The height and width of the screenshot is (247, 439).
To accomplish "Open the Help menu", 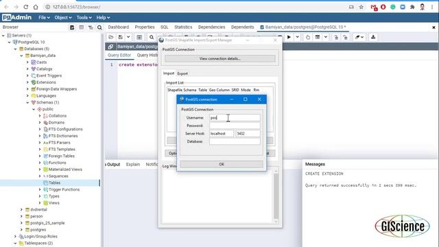I will tap(103, 18).
